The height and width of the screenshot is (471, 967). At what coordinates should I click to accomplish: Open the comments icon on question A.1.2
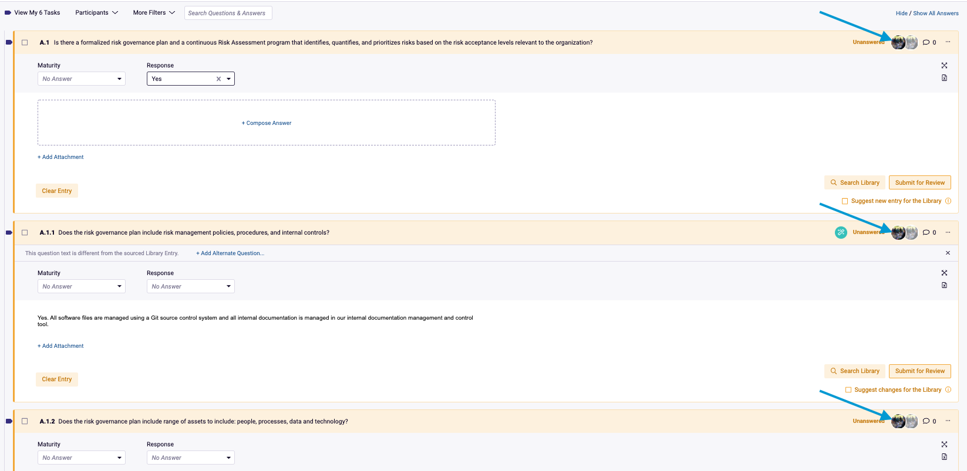(x=926, y=421)
